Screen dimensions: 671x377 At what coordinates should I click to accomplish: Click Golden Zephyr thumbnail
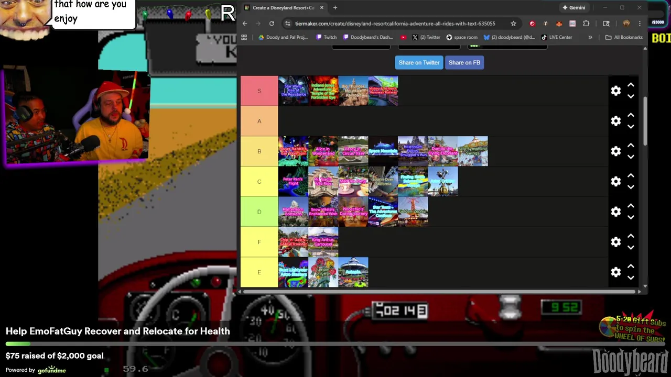pos(413,212)
